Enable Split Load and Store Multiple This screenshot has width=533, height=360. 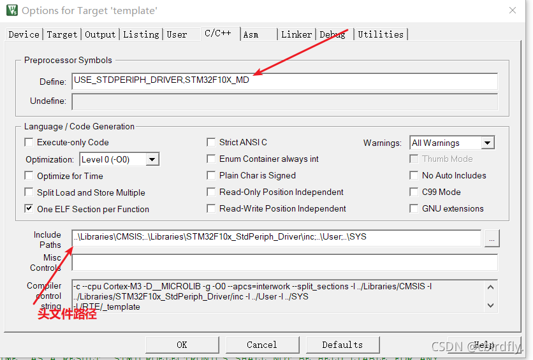(29, 192)
